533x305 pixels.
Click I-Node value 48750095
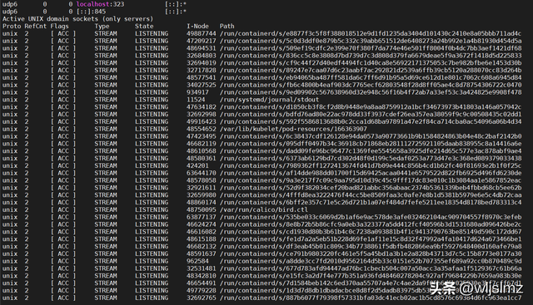pos(202,209)
